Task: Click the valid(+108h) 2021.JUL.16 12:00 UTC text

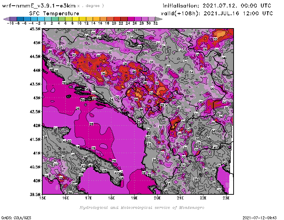Action: pos(217,14)
